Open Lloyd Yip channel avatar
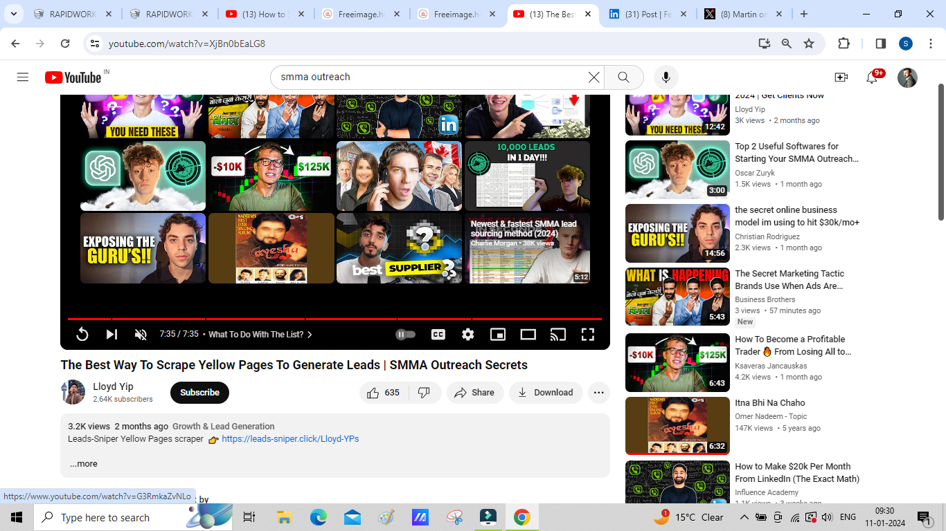This screenshot has width=946, height=531. pos(73,393)
